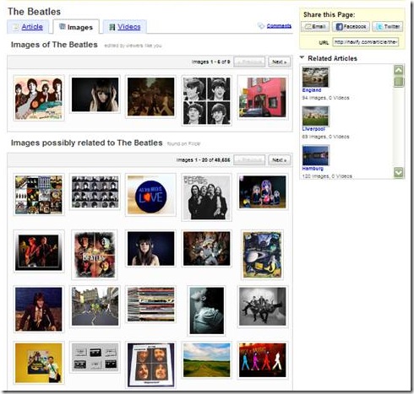Open the woman with headphones thumbnail
The width and height of the screenshot is (414, 394).
point(150,248)
